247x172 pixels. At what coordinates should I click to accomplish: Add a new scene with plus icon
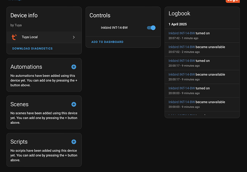click(74, 104)
